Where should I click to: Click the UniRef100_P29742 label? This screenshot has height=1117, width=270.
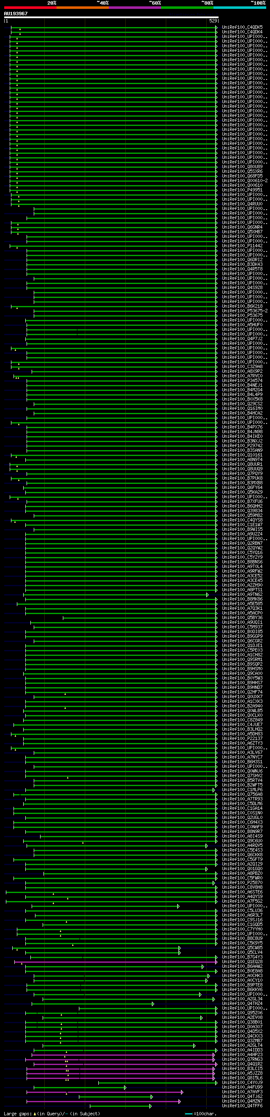242,446
